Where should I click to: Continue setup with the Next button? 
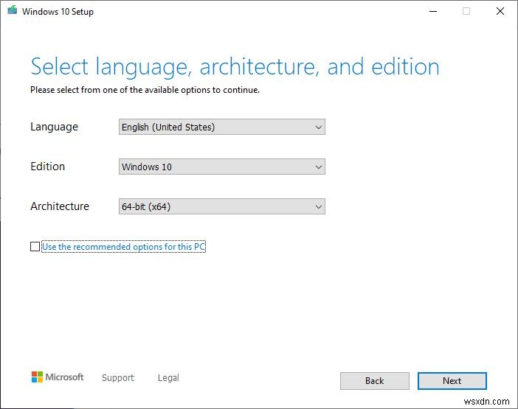pyautogui.click(x=452, y=381)
